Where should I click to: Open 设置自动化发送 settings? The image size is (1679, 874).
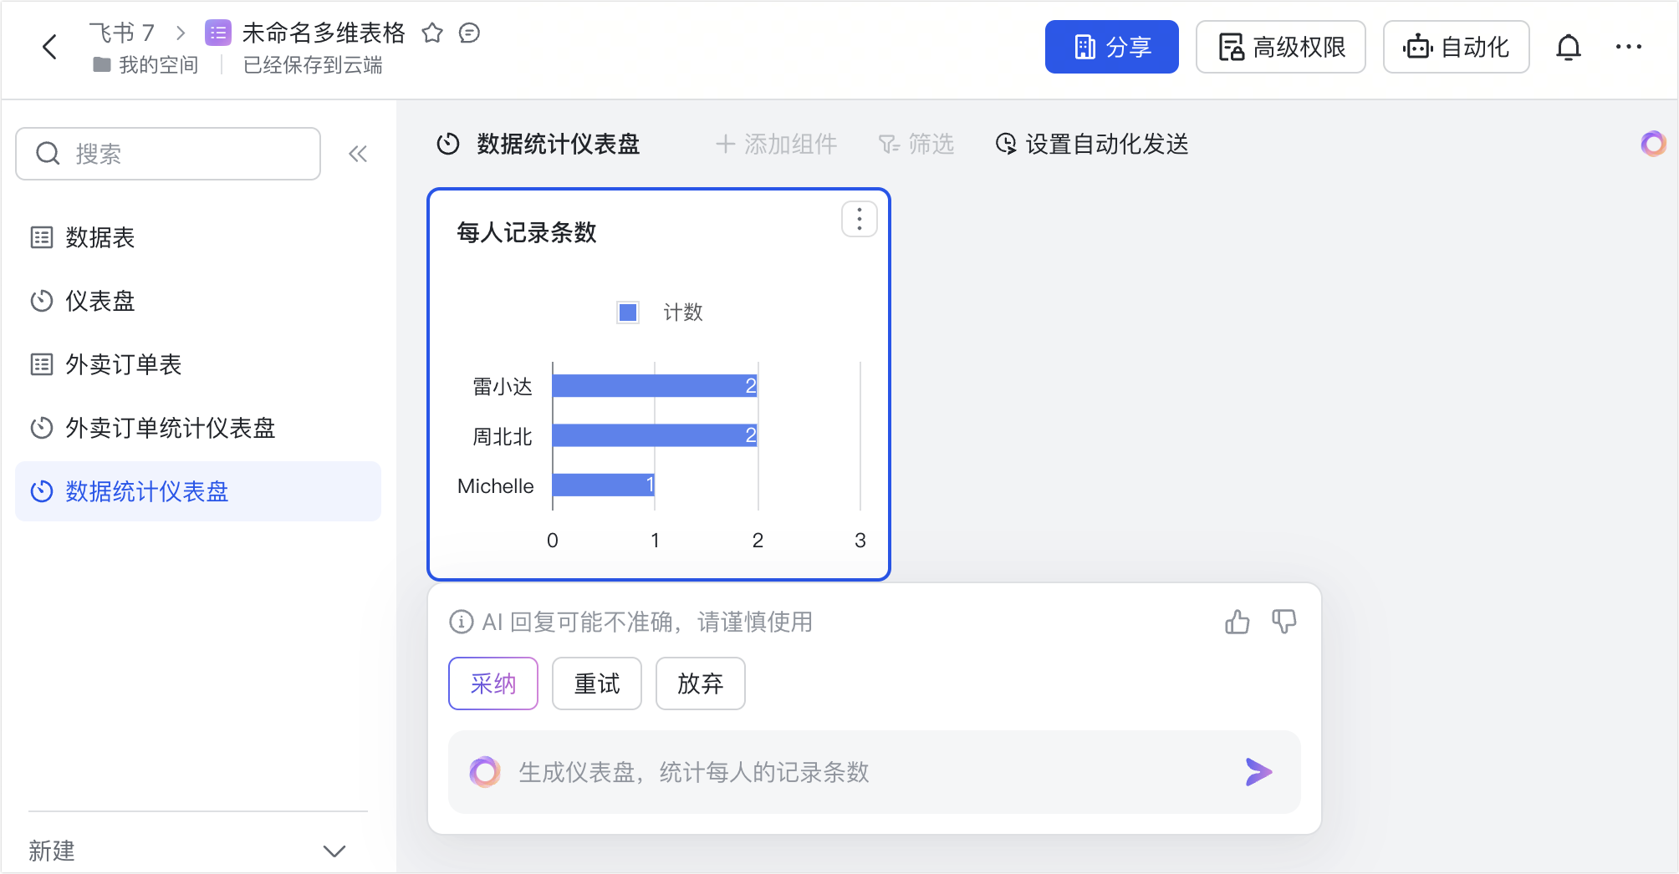1092,144
